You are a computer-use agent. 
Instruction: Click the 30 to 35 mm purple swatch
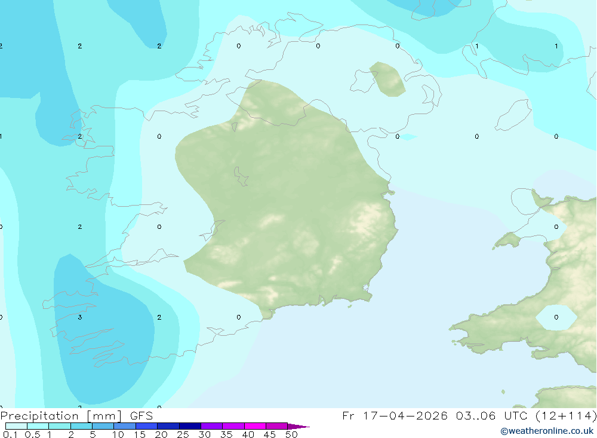coord(211,426)
